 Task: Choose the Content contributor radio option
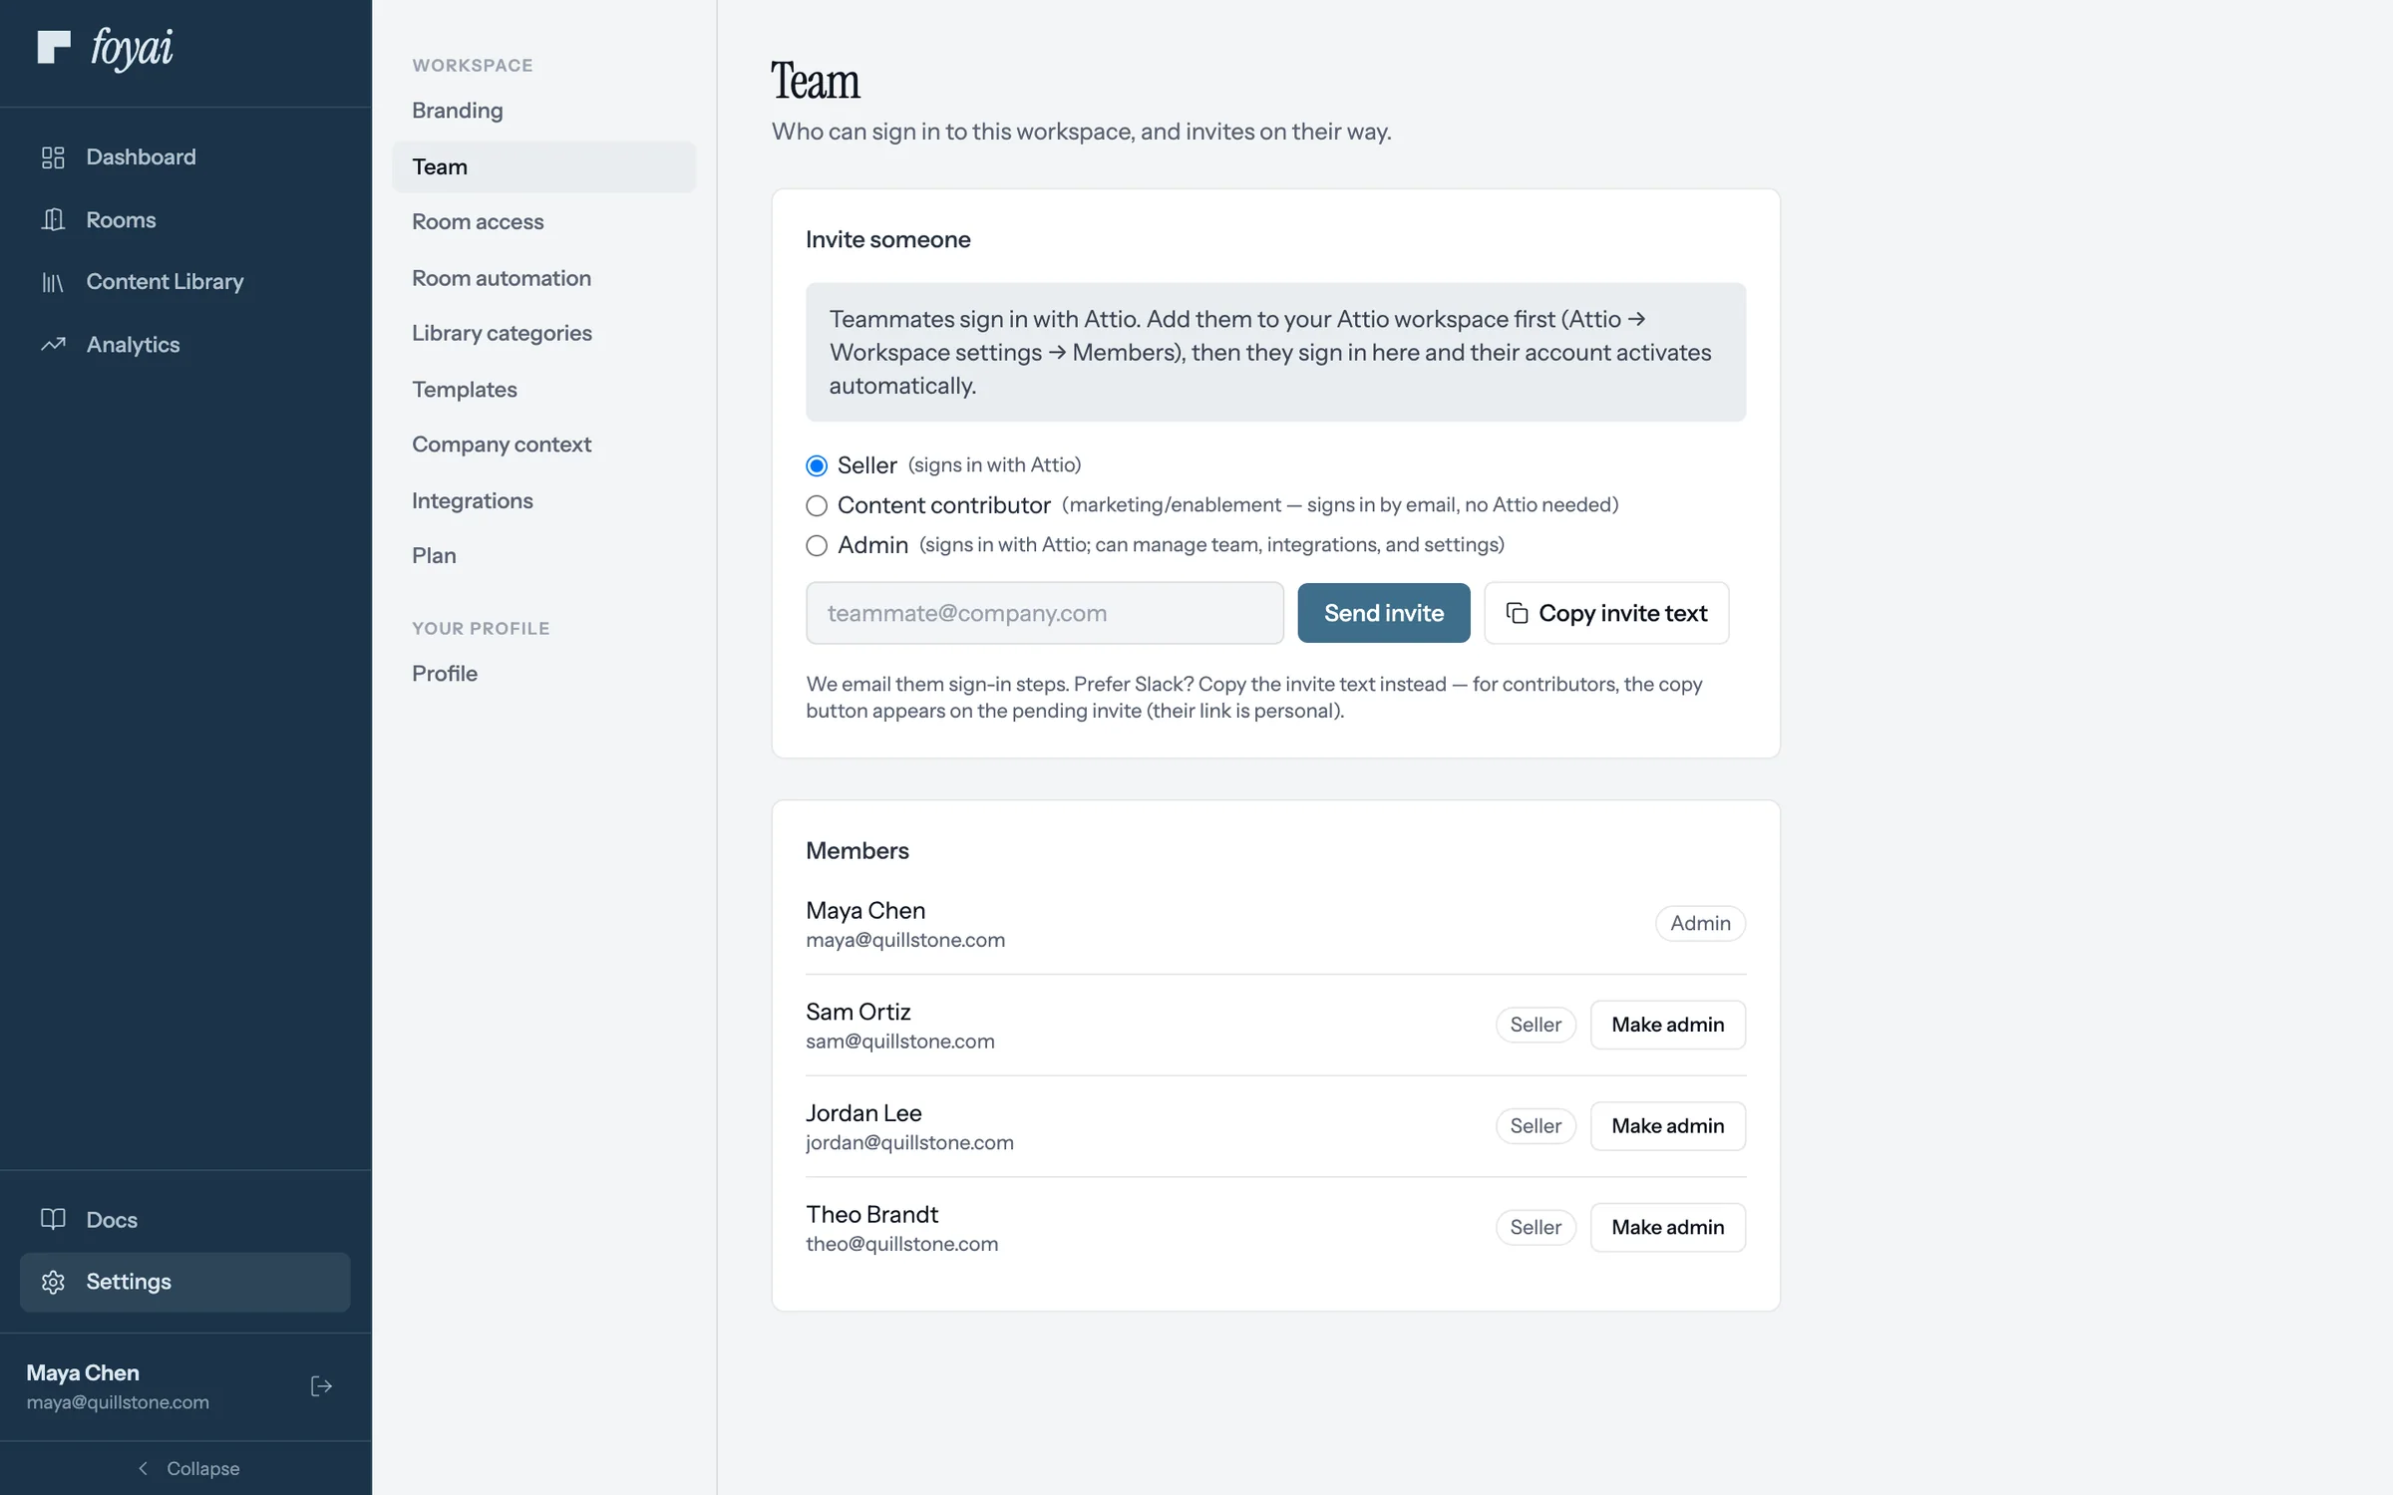pos(817,505)
